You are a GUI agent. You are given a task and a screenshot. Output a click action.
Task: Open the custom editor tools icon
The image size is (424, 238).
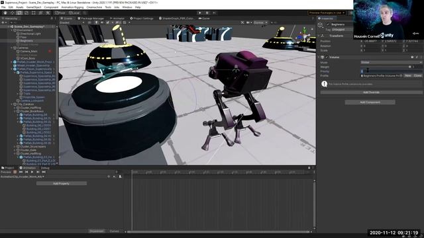(x=48, y=13)
